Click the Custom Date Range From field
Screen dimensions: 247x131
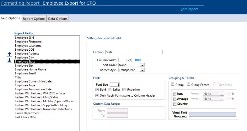pyautogui.click(x=117, y=111)
